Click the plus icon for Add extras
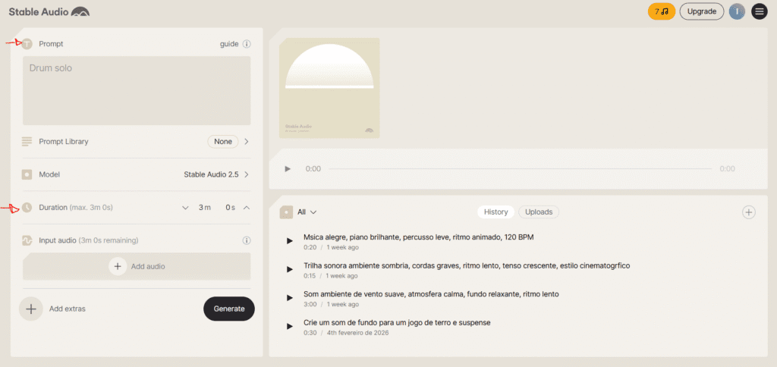 [31, 309]
